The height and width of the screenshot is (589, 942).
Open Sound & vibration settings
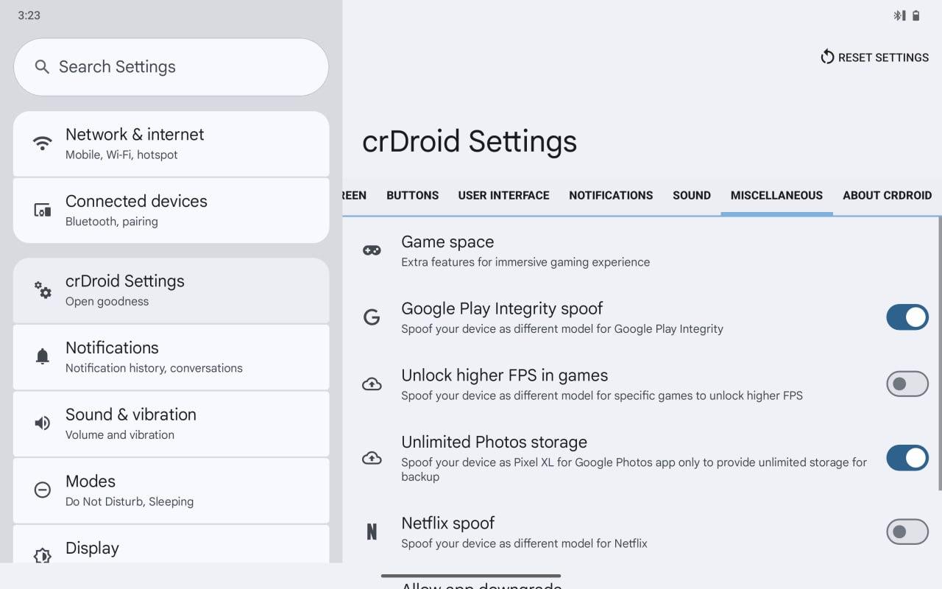(171, 423)
